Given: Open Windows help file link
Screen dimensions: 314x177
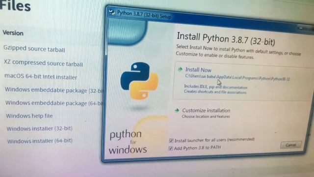Looking at the screenshot, I should (x=29, y=116).
